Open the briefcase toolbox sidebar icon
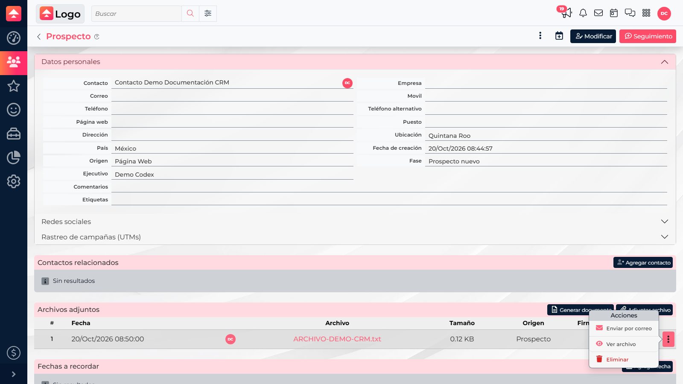The height and width of the screenshot is (384, 683). point(14,134)
